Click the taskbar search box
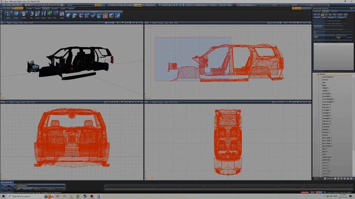The width and height of the screenshot is (355, 199). tap(26, 196)
